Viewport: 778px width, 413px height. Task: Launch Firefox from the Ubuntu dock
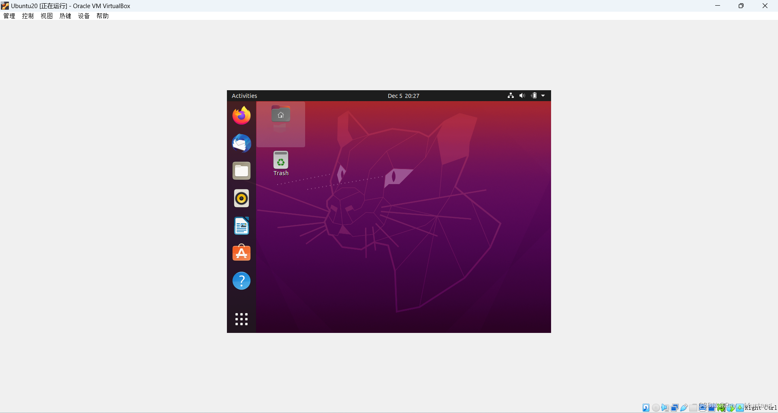242,116
